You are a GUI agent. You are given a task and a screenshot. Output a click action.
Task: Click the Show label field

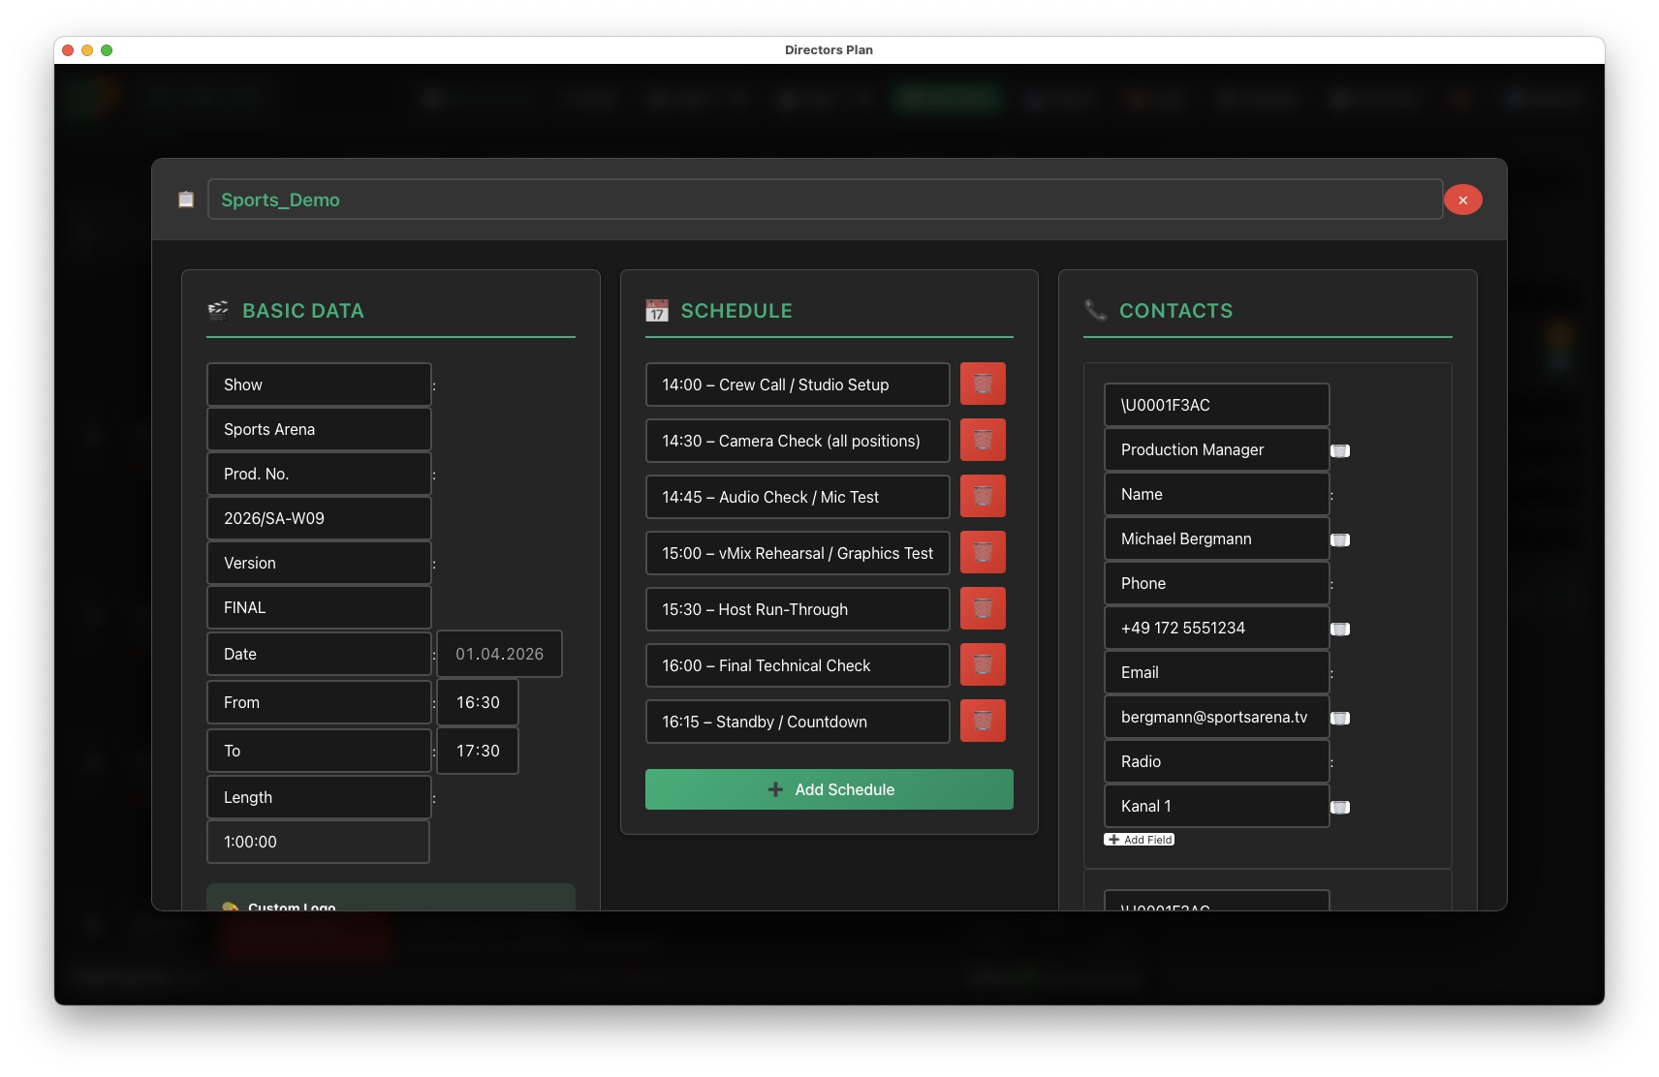point(319,385)
